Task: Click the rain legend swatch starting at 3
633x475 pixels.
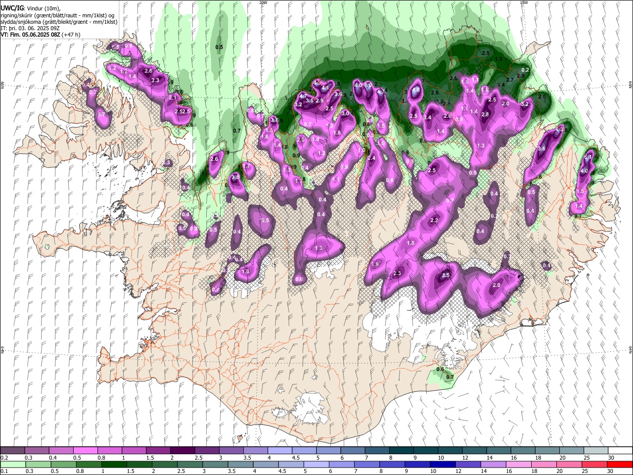Action: 214,464
